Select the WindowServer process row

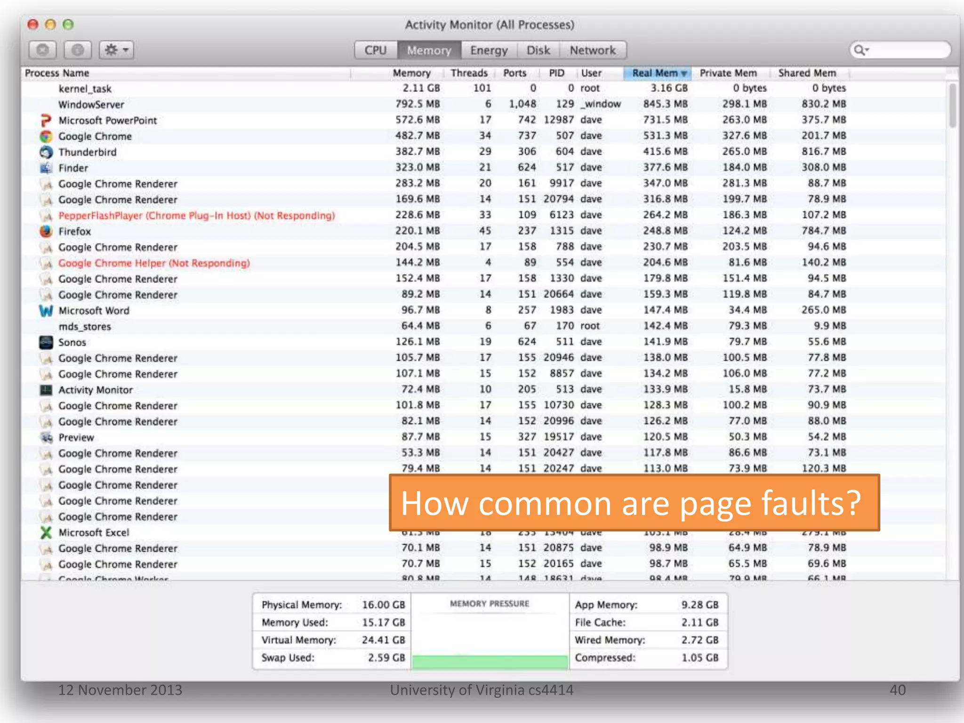483,104
